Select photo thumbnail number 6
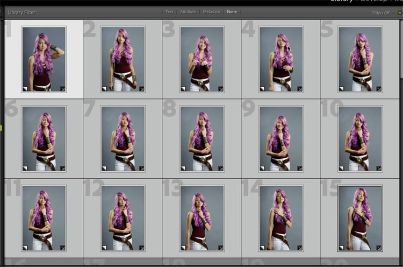403x267 pixels. (44, 139)
